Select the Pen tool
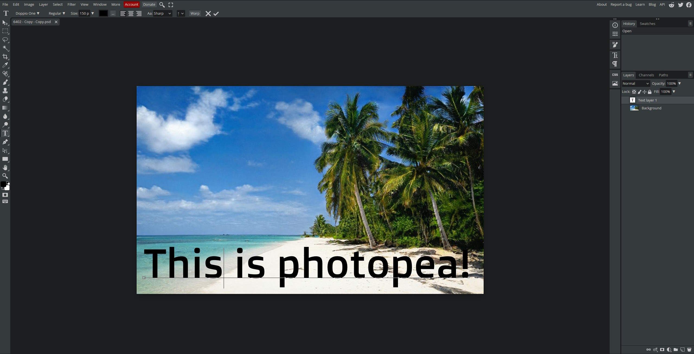694x354 pixels. 5,142
